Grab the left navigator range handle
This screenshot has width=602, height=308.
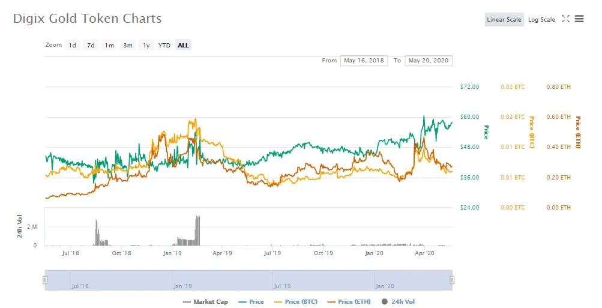coord(45,280)
